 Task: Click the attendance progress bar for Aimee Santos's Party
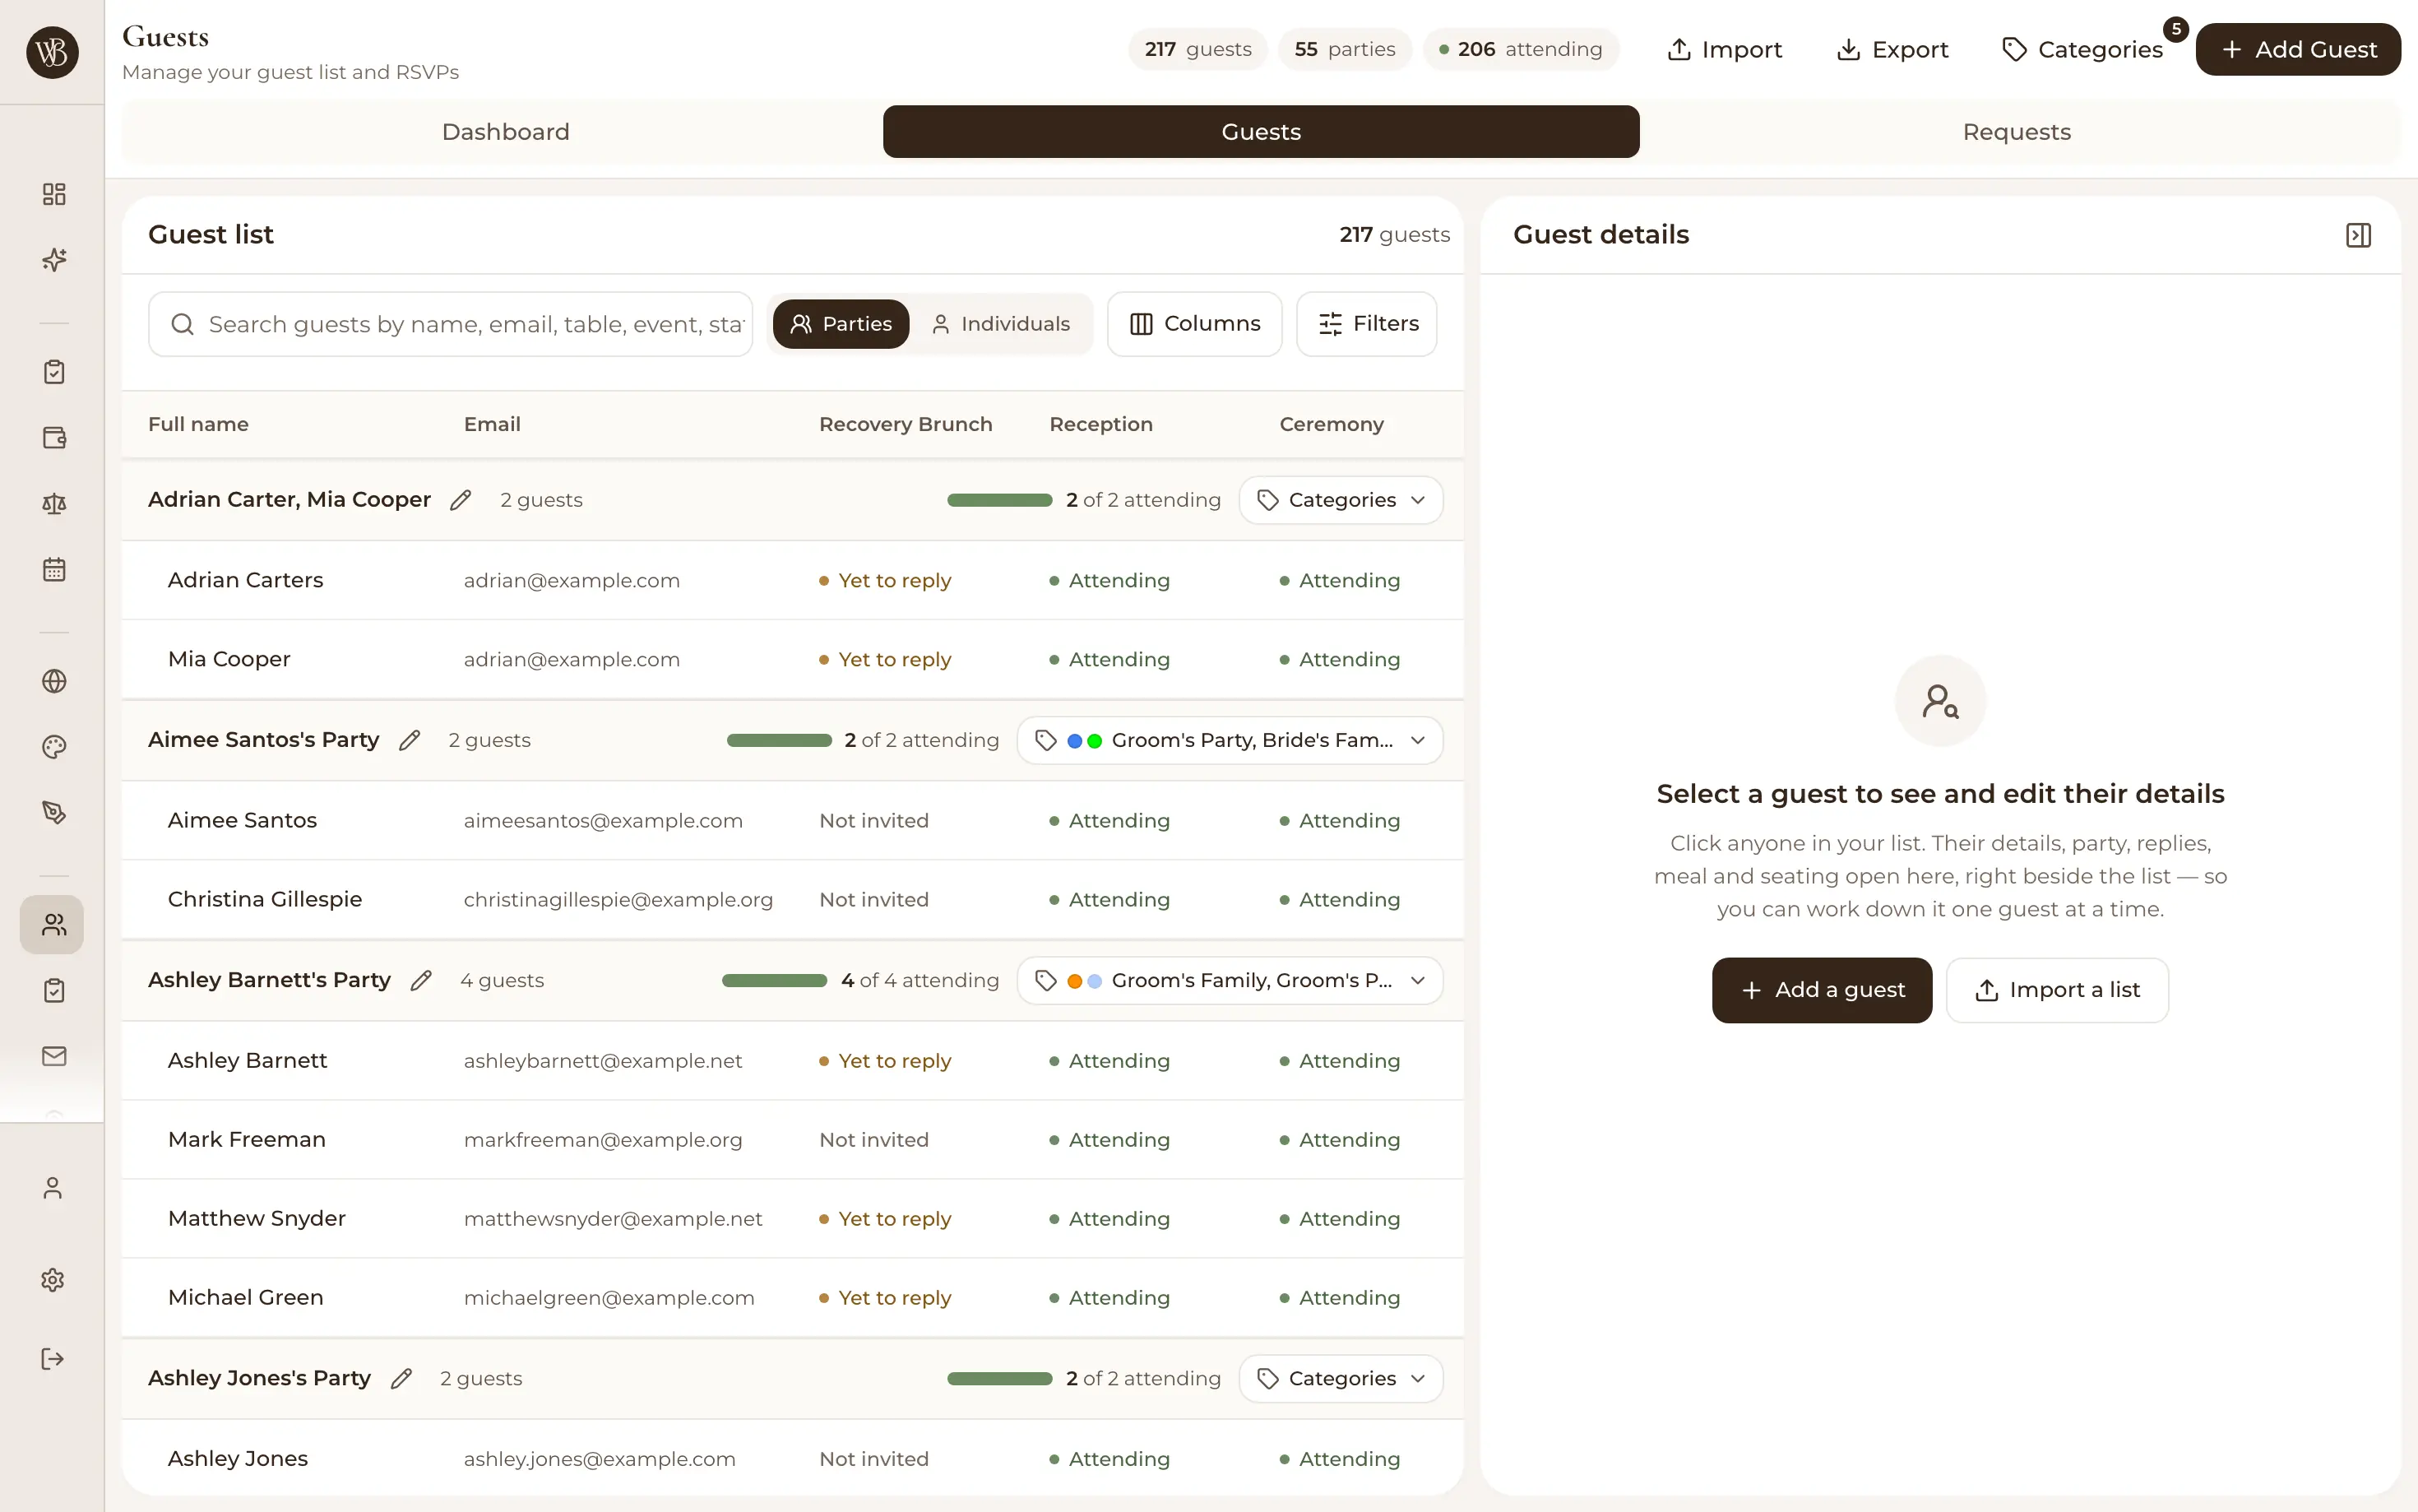coord(779,741)
